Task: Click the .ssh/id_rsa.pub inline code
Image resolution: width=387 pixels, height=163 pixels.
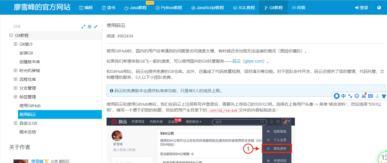Action: [x=223, y=110]
